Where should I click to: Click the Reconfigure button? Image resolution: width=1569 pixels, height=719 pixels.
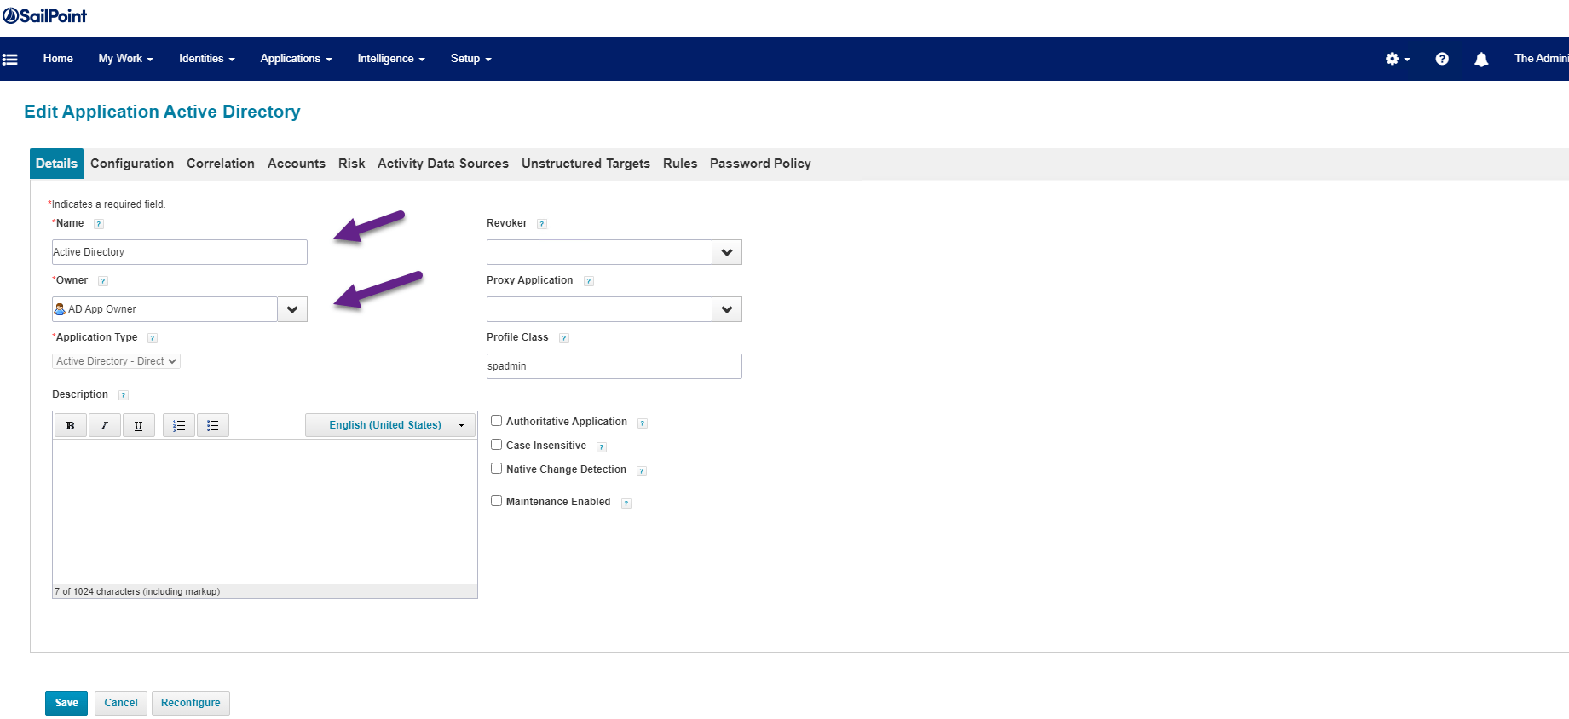[191, 703]
